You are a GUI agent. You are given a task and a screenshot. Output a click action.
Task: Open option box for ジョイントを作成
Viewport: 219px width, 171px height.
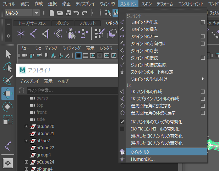tap(203, 22)
